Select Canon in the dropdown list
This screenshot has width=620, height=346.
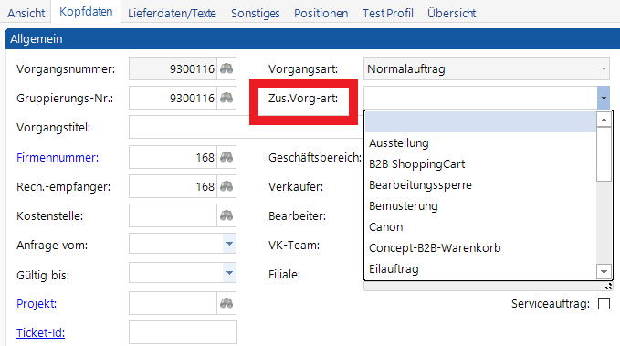point(480,226)
